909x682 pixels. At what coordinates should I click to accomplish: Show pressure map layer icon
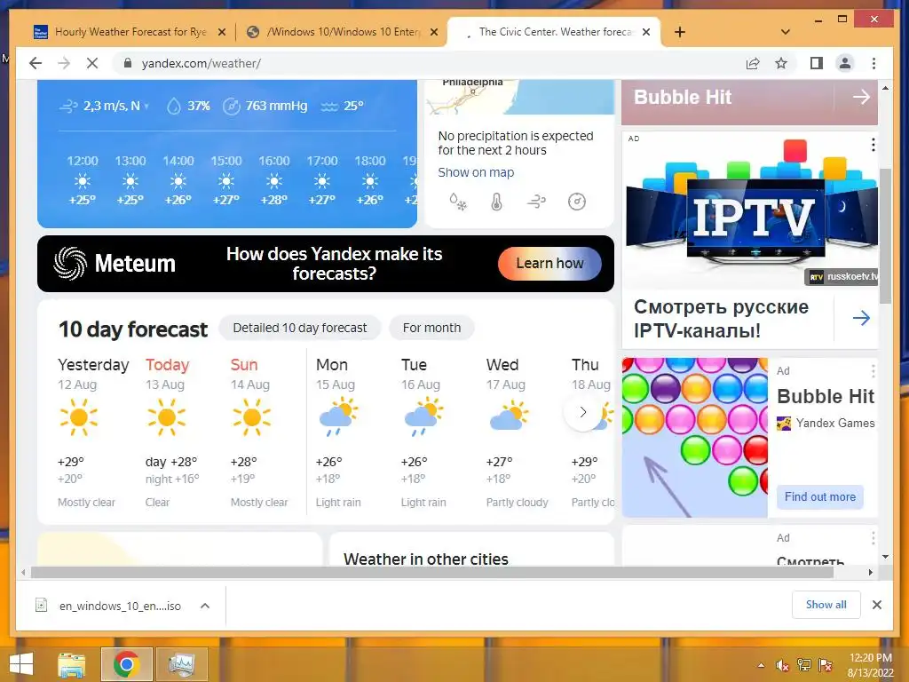(x=577, y=202)
